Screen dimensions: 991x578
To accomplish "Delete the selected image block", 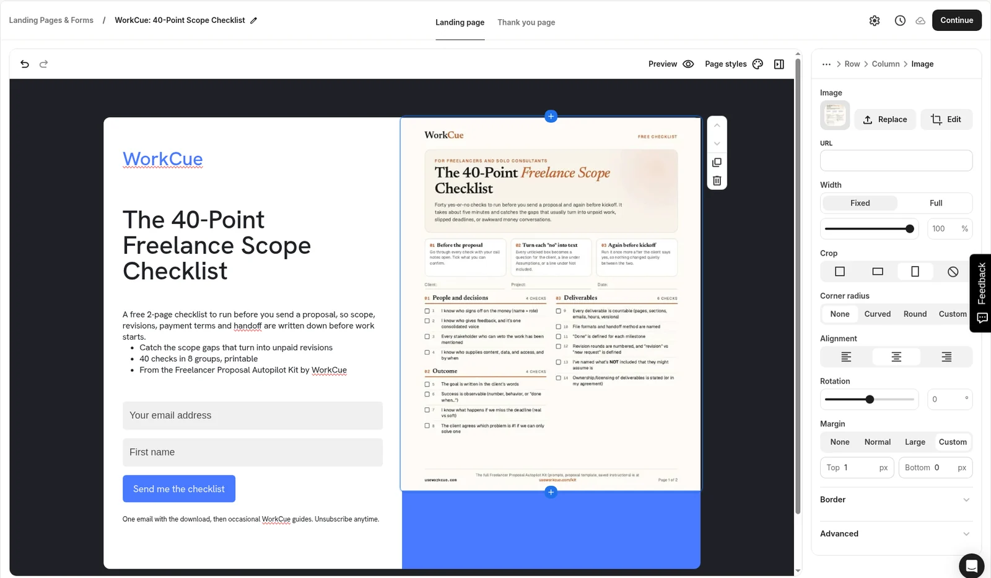I will pos(717,181).
